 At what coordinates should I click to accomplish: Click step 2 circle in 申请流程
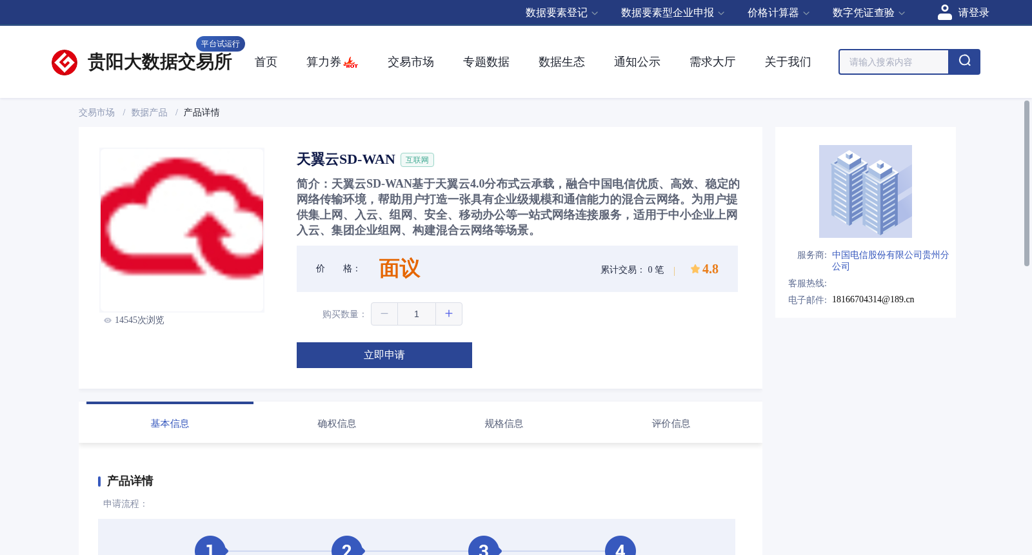click(x=347, y=545)
